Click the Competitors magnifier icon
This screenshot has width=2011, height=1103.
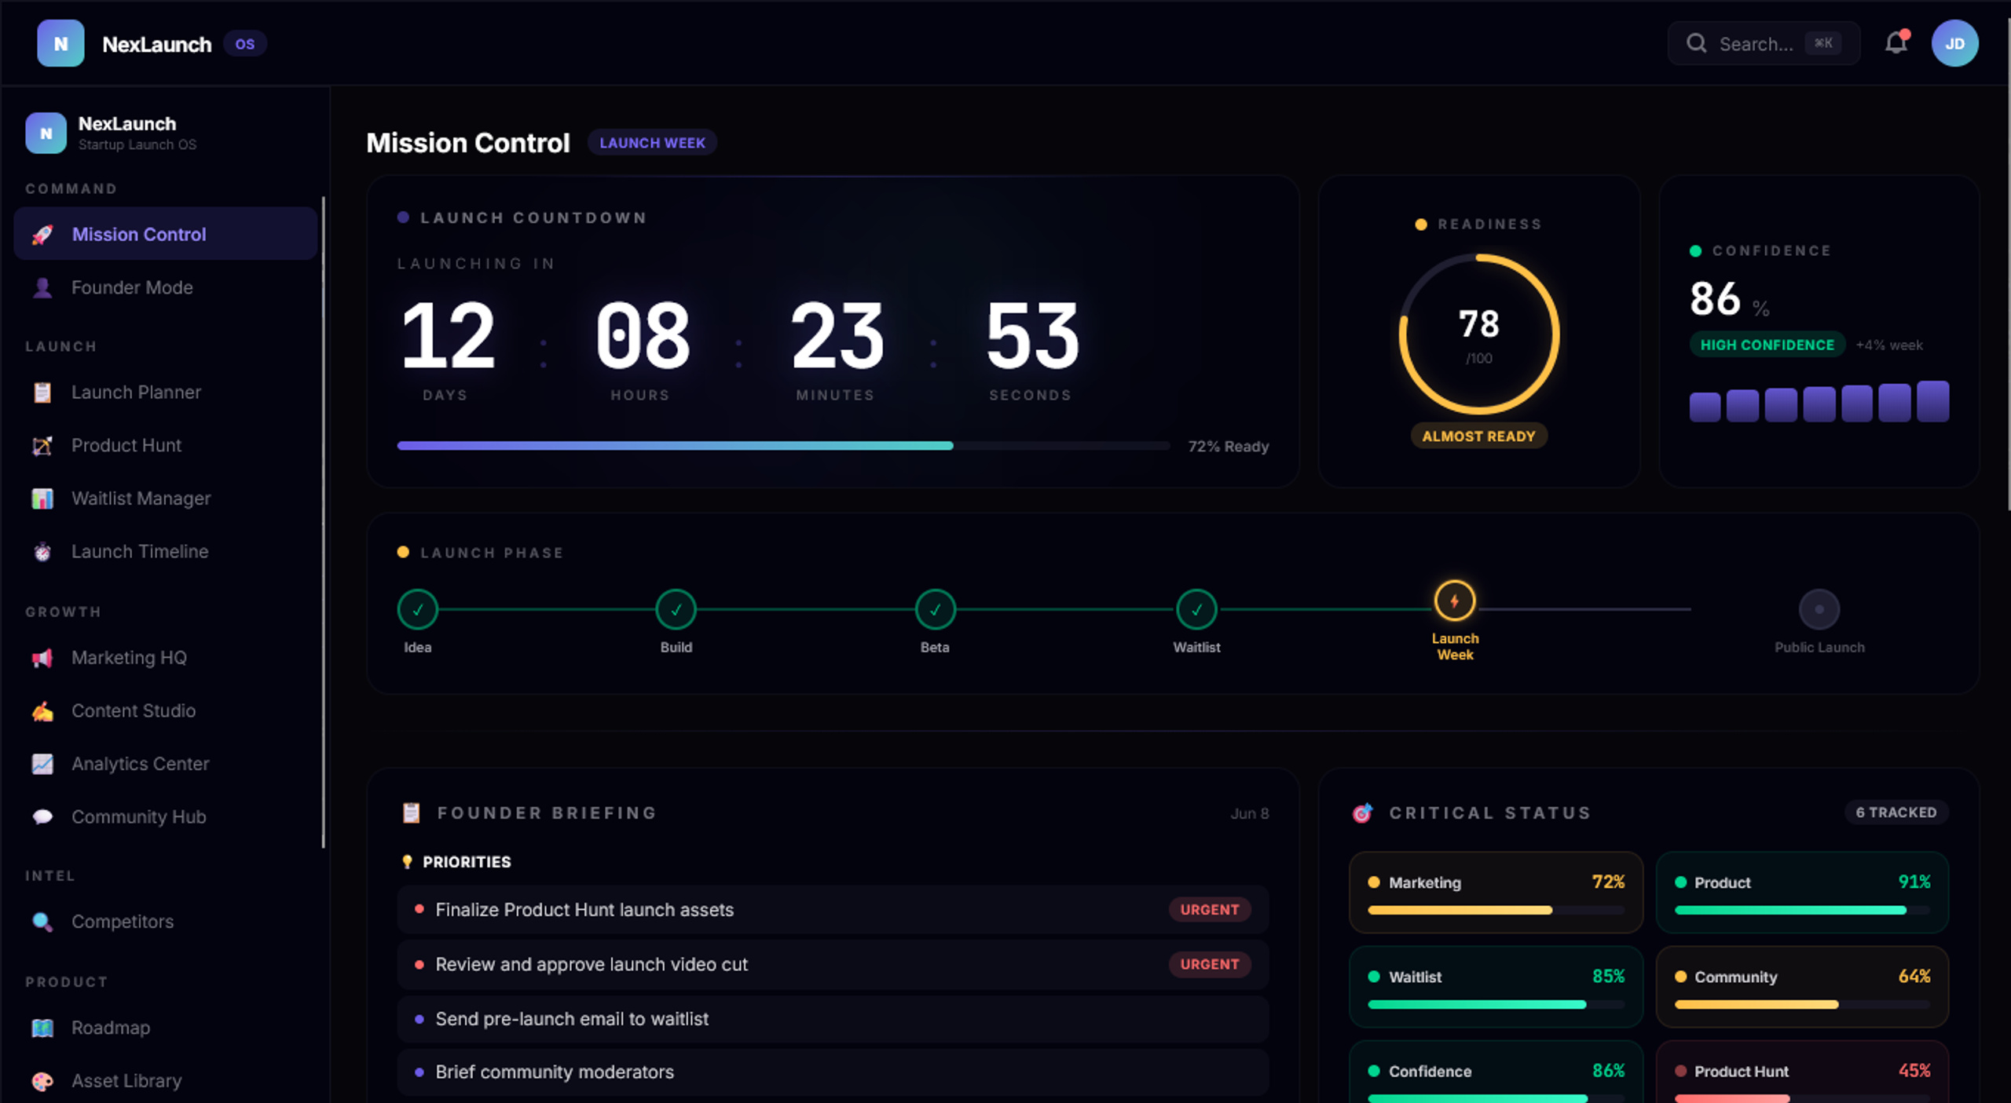[x=42, y=922]
